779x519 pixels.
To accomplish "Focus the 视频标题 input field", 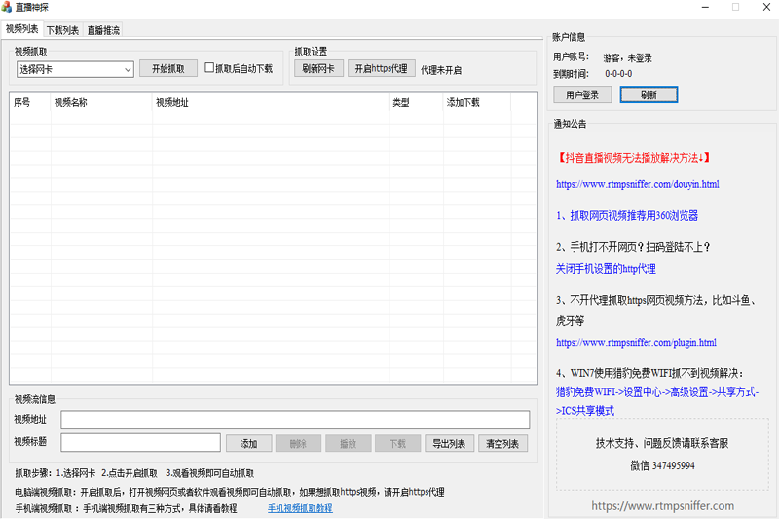I will (140, 442).
